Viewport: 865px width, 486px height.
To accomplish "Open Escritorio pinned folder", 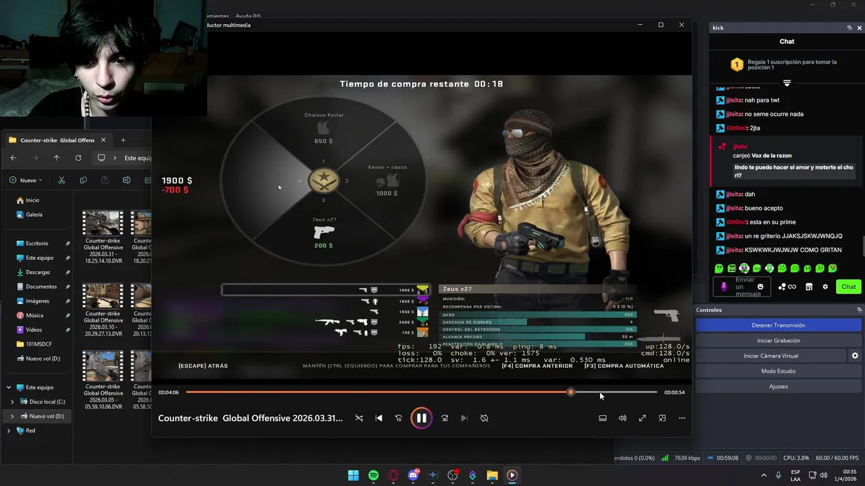I will point(37,244).
